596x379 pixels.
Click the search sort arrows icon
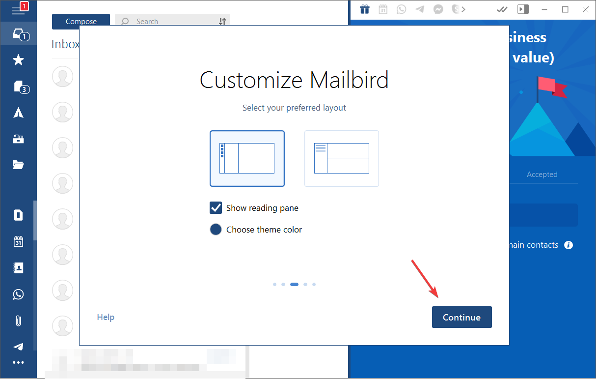tap(222, 22)
